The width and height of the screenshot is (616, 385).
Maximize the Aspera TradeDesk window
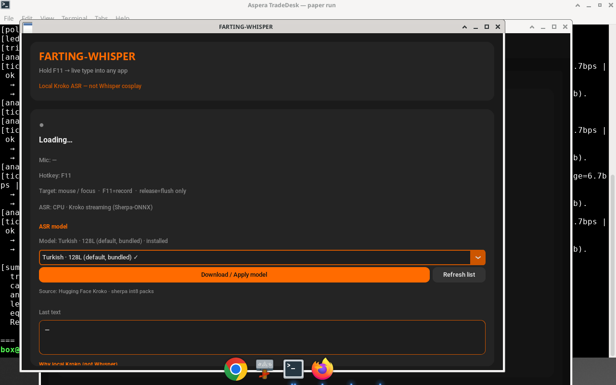[600, 5]
